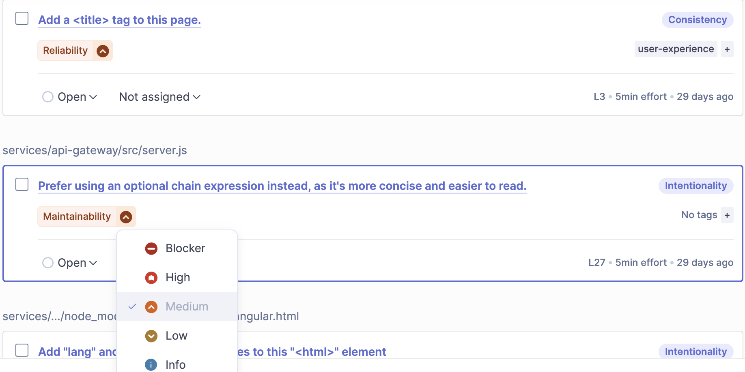Choose Medium from the severity menu
The width and height of the screenshot is (745, 372).
(x=187, y=307)
